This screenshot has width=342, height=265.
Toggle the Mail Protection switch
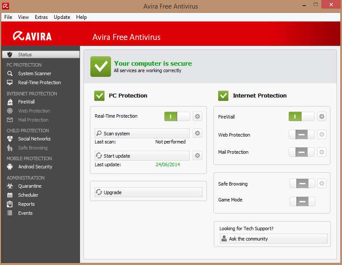[301, 152]
